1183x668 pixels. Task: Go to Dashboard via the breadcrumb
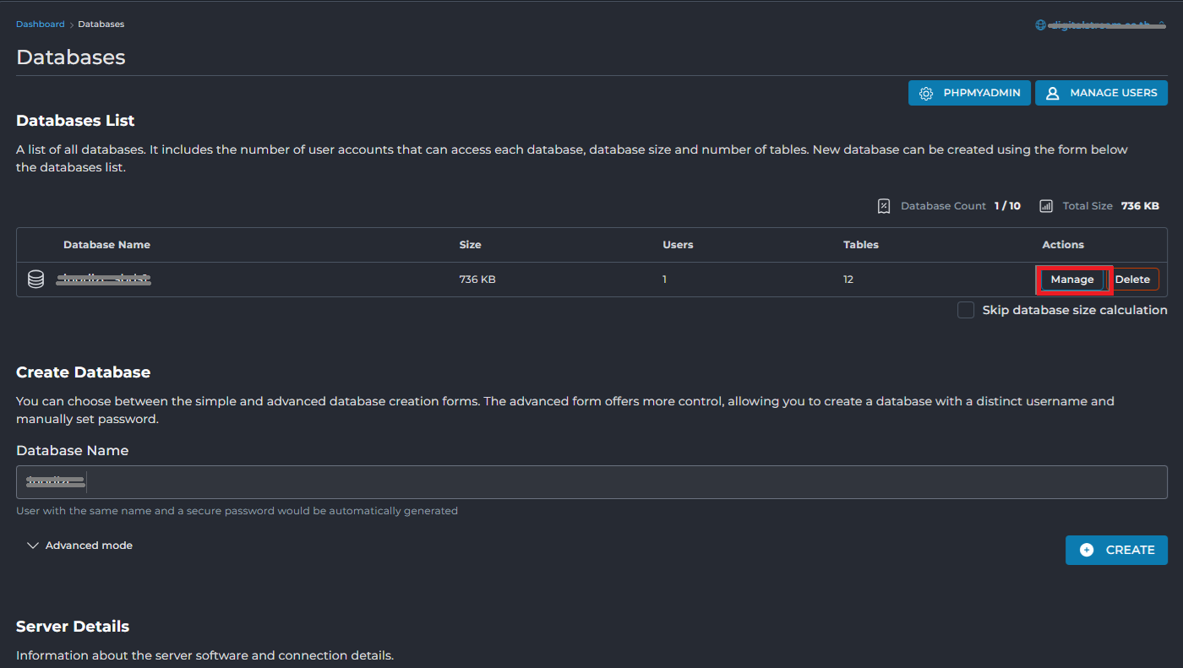[x=41, y=24]
